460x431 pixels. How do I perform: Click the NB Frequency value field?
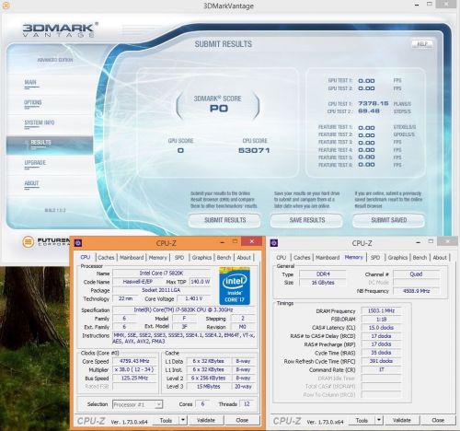pyautogui.click(x=416, y=291)
